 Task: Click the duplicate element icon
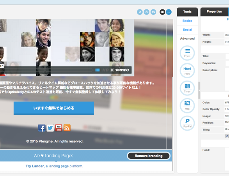(153, 12)
